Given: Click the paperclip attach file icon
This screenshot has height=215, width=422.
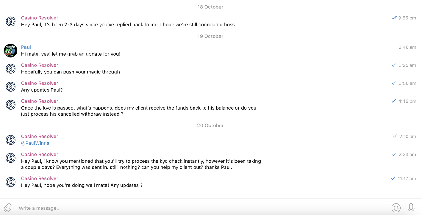Looking at the screenshot, I should click(8, 208).
